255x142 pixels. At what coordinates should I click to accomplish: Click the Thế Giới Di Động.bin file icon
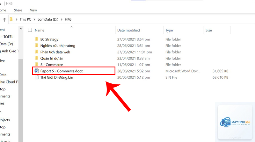tap(37, 77)
